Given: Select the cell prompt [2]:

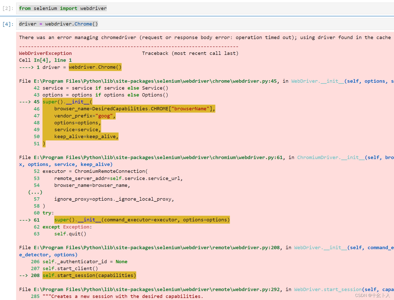Looking at the screenshot, I should point(8,8).
